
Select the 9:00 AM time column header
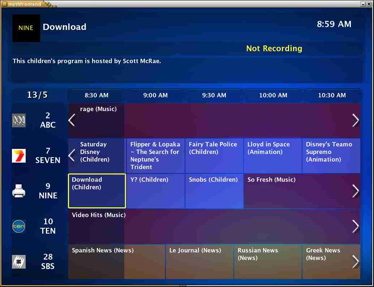pos(155,96)
